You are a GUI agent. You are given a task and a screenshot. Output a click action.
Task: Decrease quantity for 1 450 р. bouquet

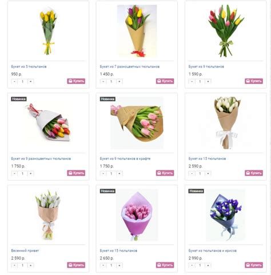pyautogui.click(x=103, y=82)
